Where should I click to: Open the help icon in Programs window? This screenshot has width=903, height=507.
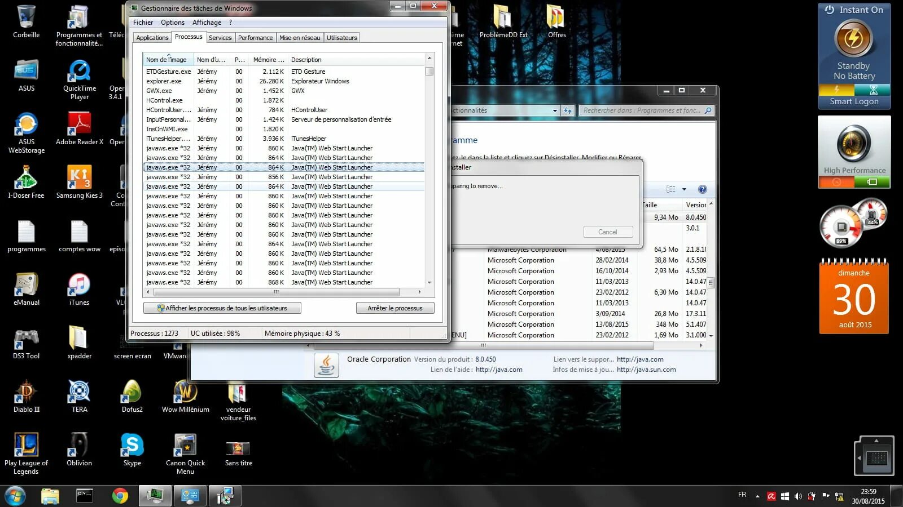coord(702,189)
